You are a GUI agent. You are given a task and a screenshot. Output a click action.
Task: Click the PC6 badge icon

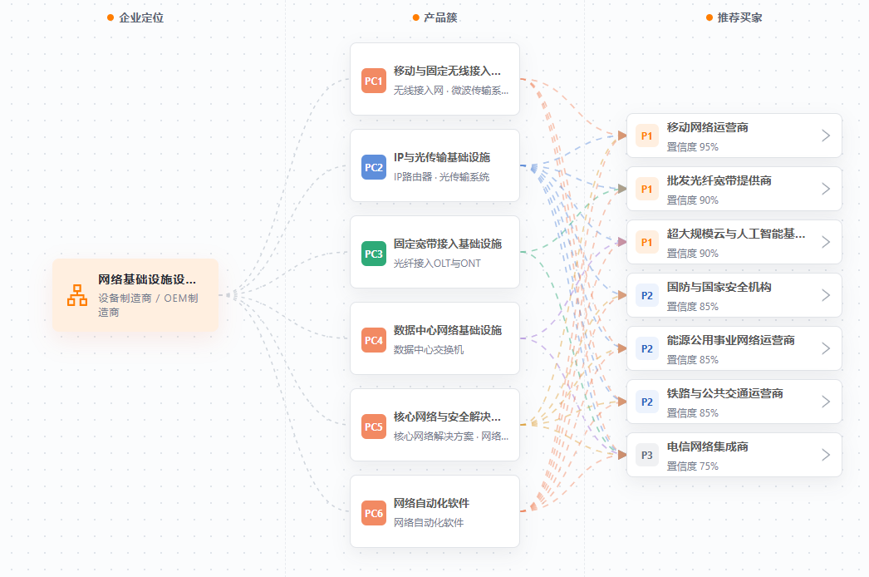point(374,514)
